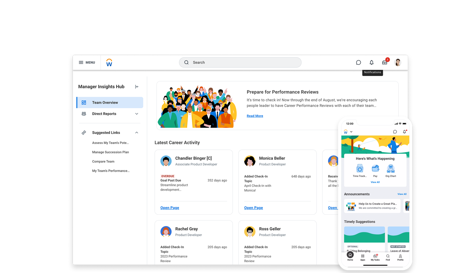Open Time Tracking on the mobile screen
472x273 pixels.
(x=360, y=169)
